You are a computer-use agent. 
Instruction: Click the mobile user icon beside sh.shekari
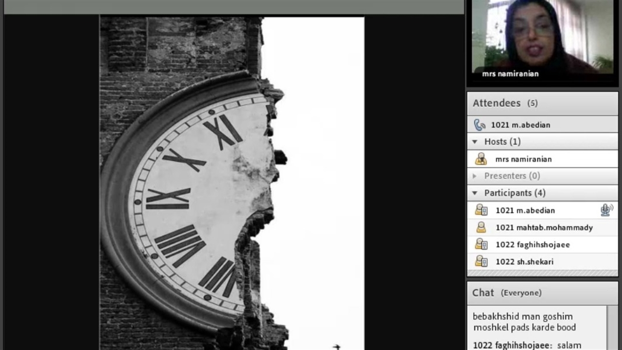tap(481, 262)
